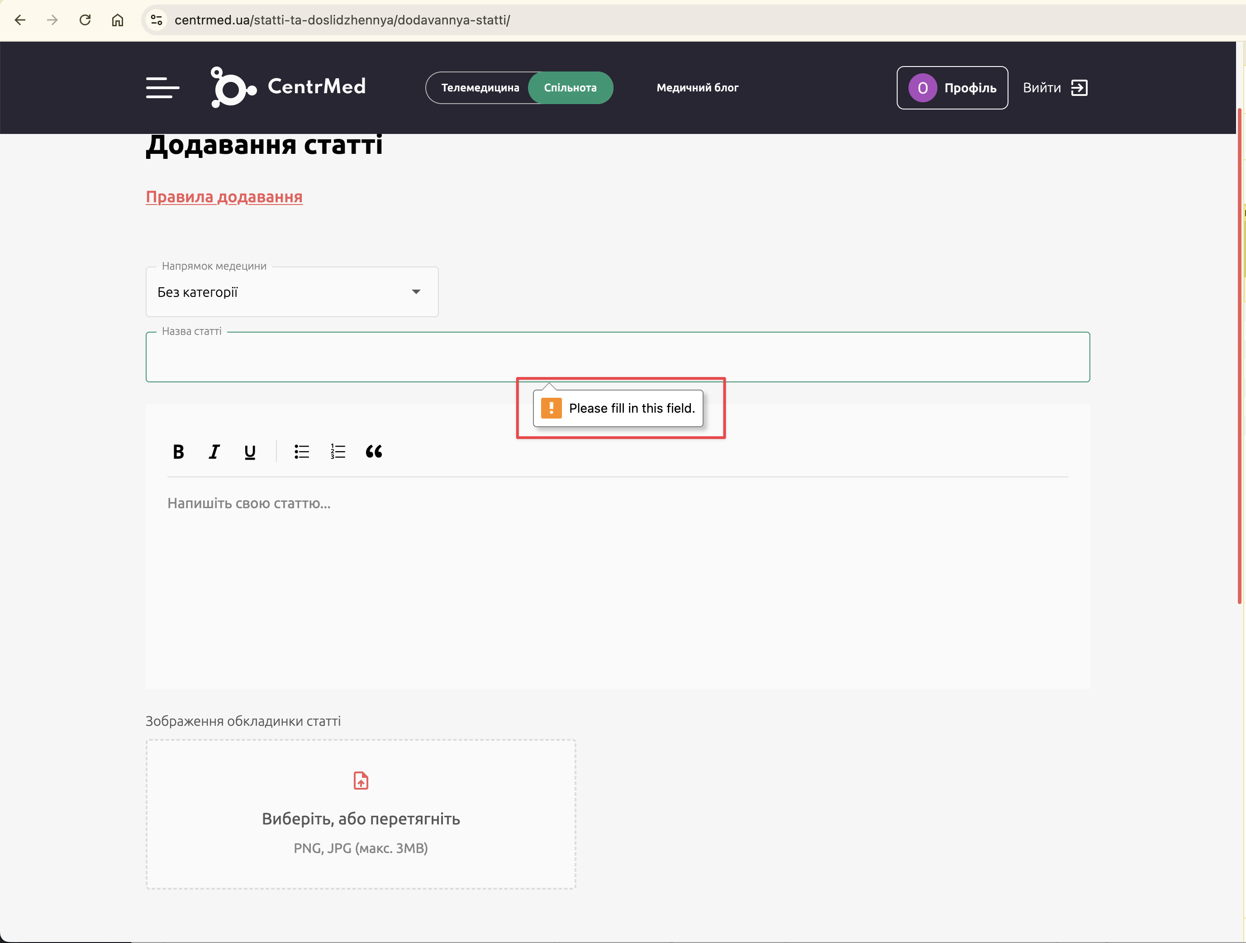The width and height of the screenshot is (1246, 943).
Task: Reload the page in browser
Action: tap(85, 20)
